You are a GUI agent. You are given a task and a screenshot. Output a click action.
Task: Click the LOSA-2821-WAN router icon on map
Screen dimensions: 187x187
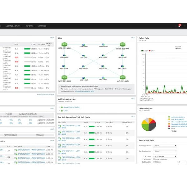64,45
